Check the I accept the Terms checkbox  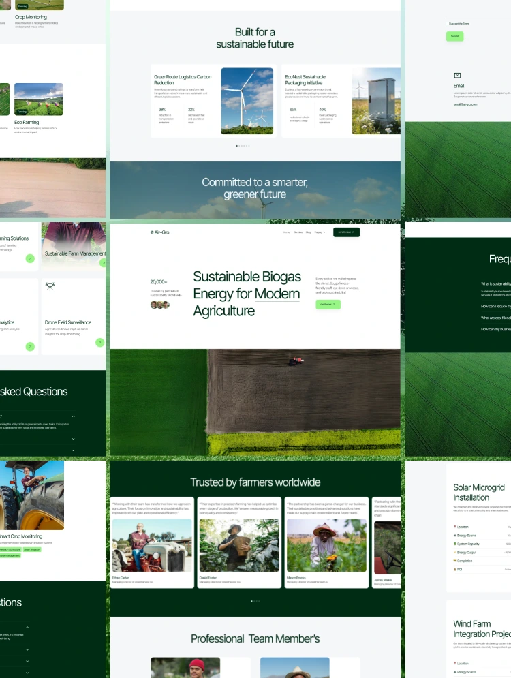[x=448, y=23]
